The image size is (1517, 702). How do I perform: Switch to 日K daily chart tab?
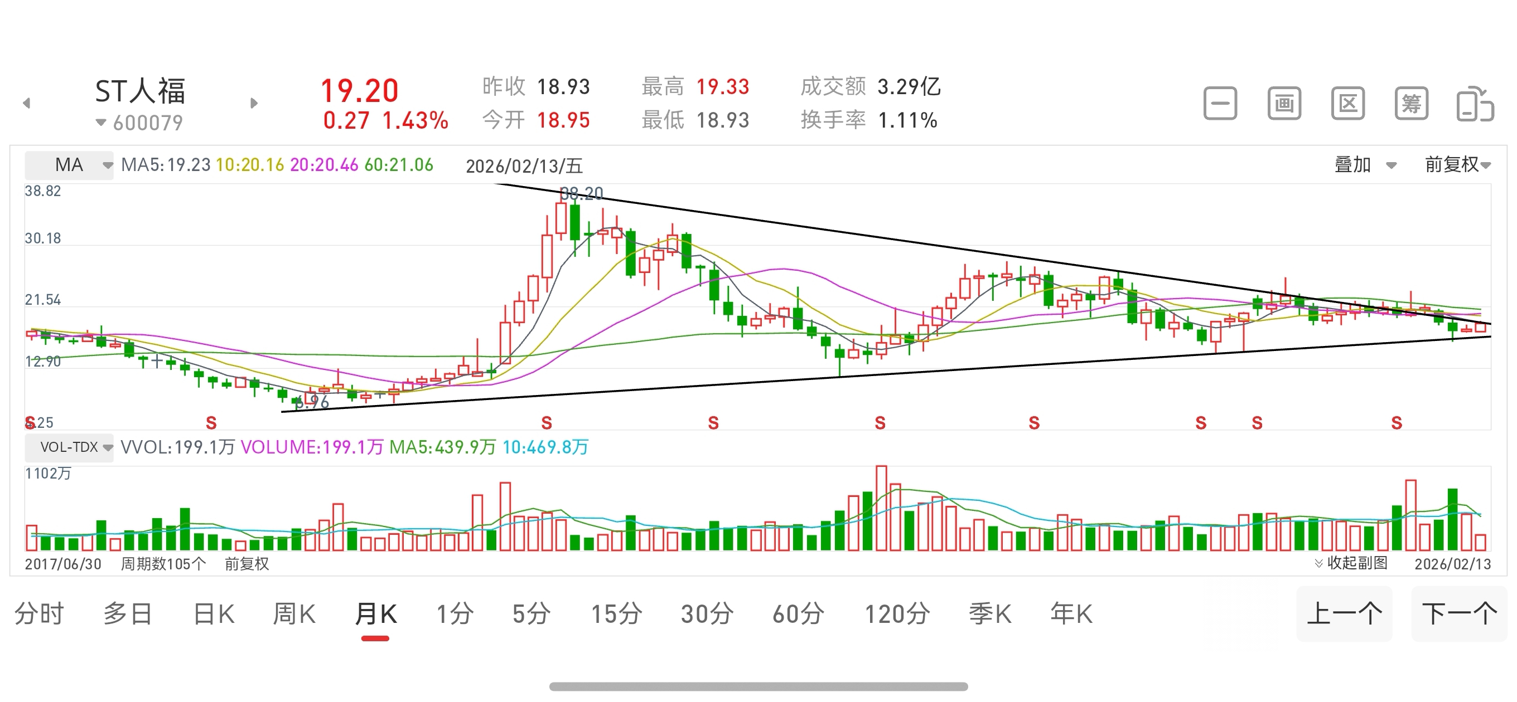(214, 615)
